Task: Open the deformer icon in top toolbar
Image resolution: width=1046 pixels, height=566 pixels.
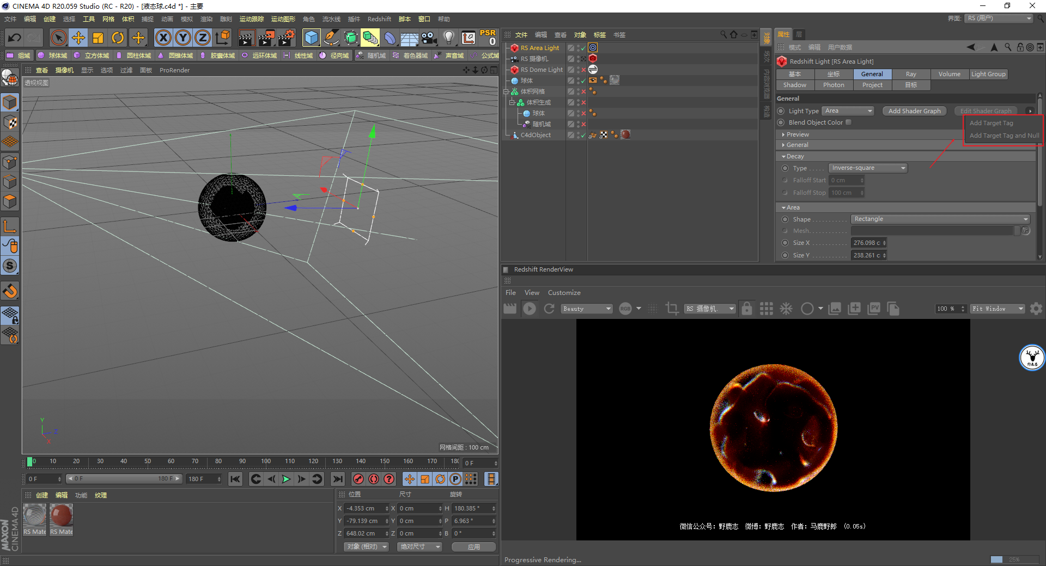Action: coord(390,38)
